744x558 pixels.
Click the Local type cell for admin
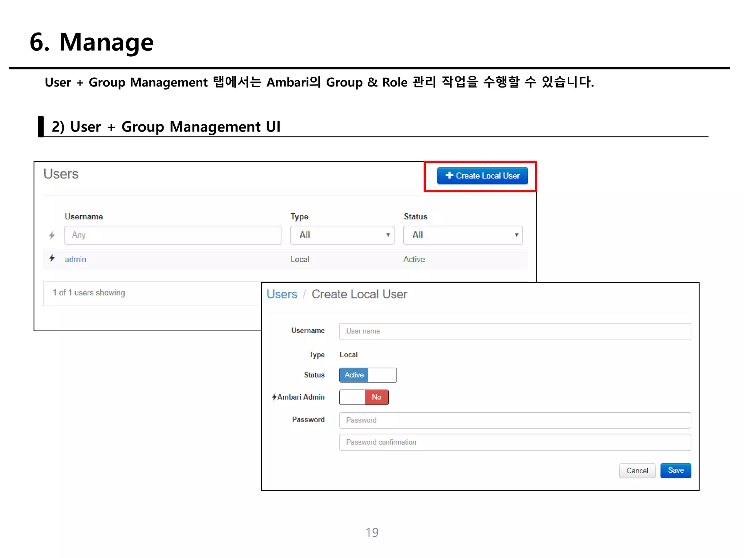(x=300, y=259)
